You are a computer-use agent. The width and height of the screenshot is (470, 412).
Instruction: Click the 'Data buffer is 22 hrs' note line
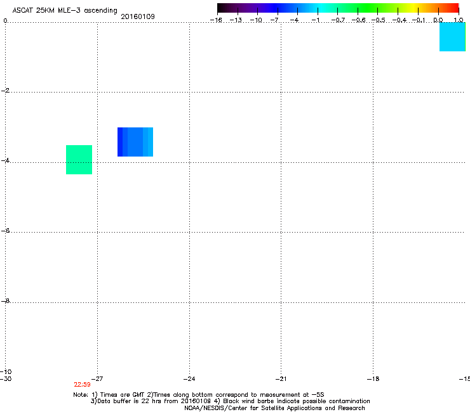pos(230,401)
